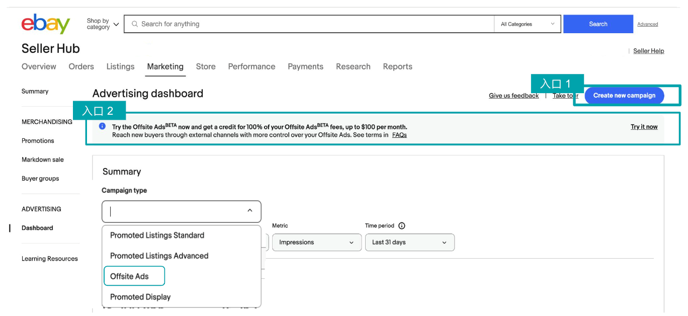Image resolution: width=688 pixels, height=316 pixels.
Task: Open the All Categories dropdown
Action: (527, 24)
